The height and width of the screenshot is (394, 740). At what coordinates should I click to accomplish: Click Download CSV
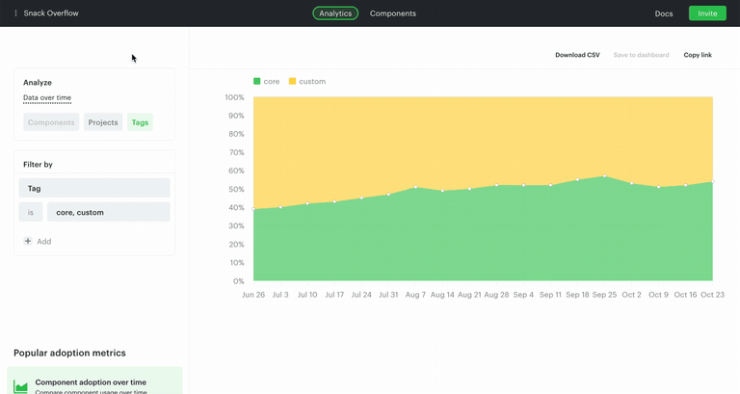coord(577,55)
